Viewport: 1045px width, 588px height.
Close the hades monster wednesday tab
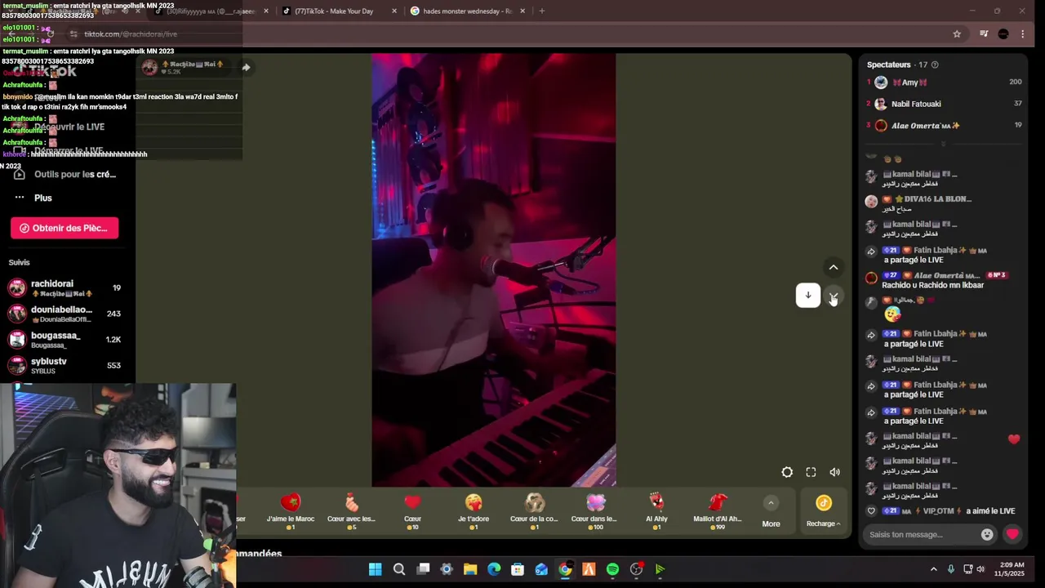522,11
